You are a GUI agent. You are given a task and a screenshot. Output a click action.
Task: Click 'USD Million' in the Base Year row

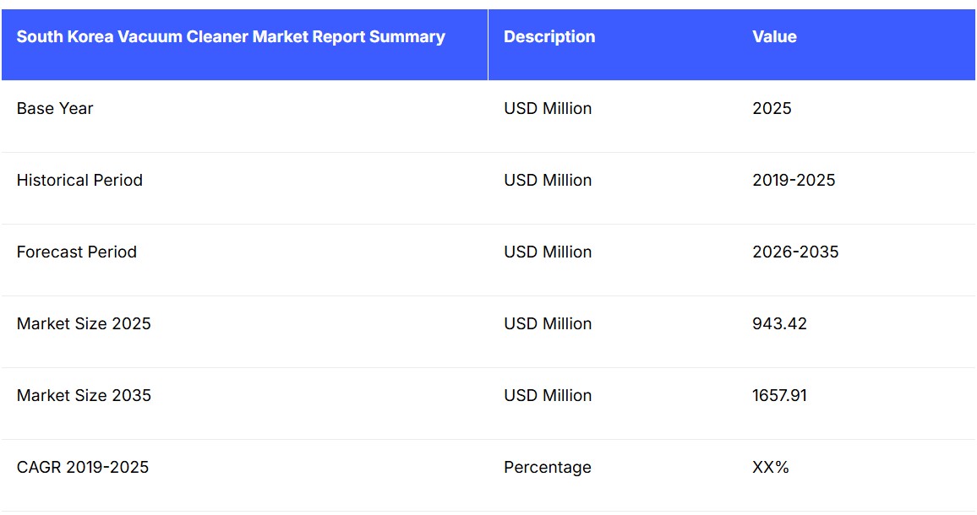tap(548, 108)
